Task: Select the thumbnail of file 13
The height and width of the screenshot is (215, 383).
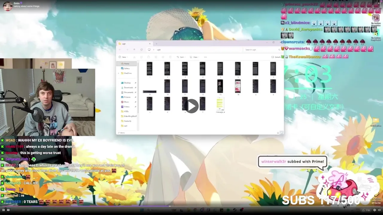Action: [220, 86]
